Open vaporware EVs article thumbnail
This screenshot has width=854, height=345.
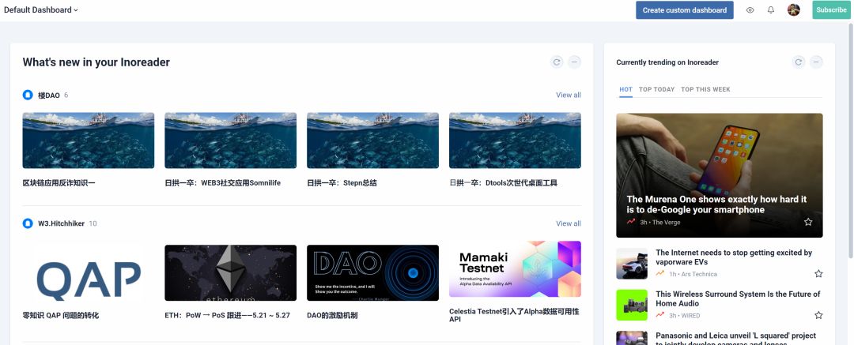tap(632, 264)
